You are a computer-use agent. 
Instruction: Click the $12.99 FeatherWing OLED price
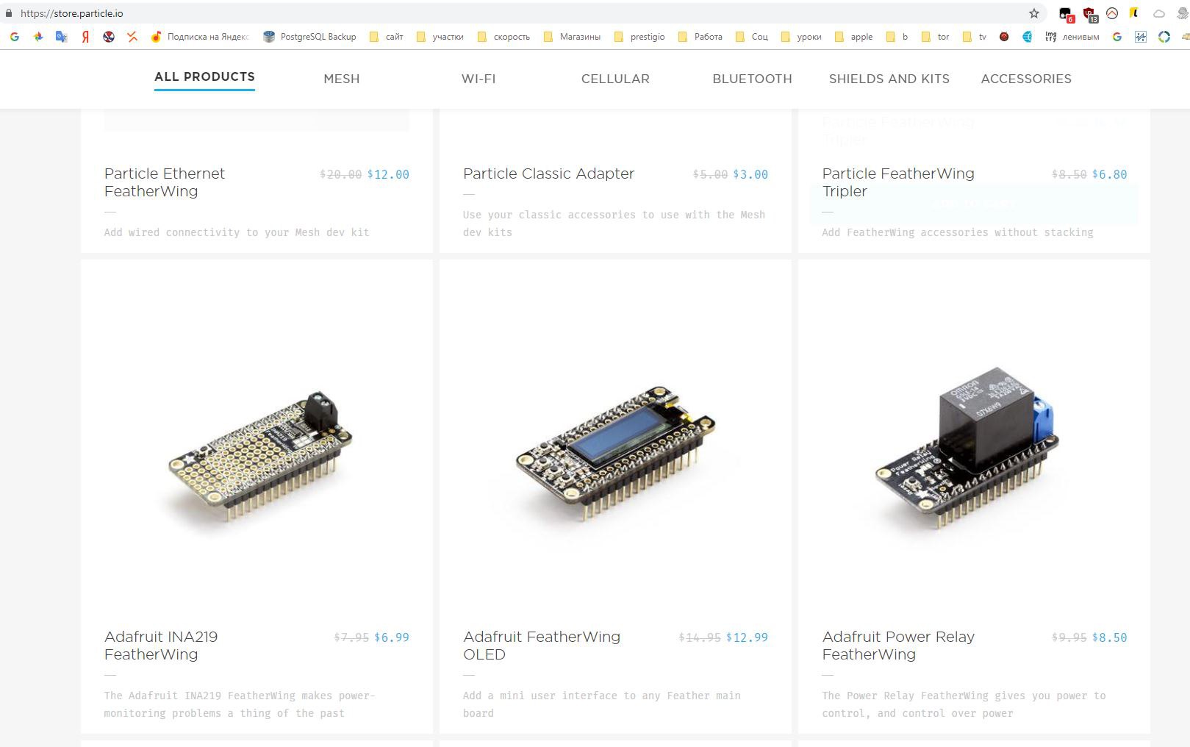coord(747,637)
